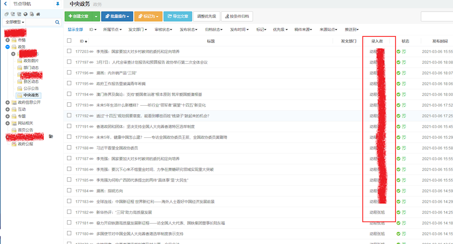Screen dimensions: 453x244
Task: Toggle the select-all checkbox in table header
Action: point(69,41)
